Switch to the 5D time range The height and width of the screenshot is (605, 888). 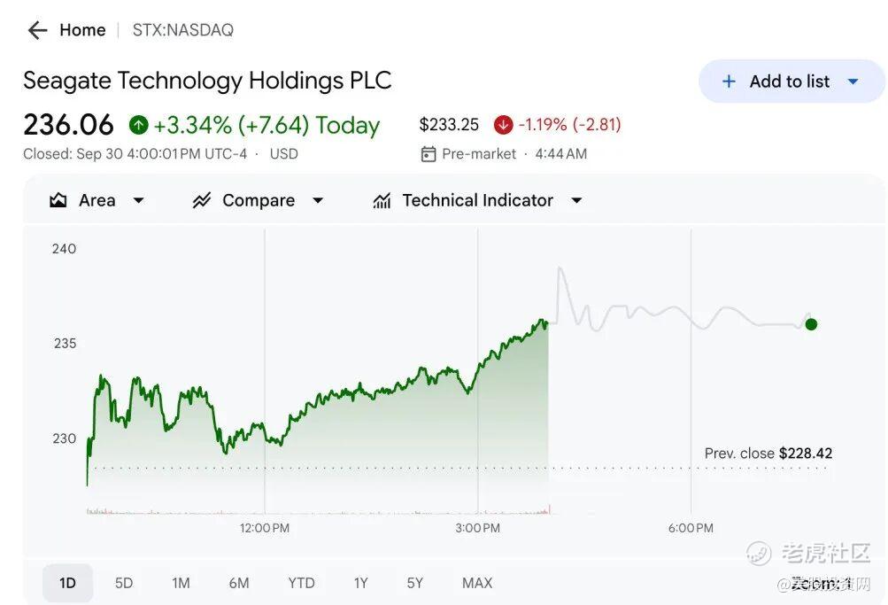point(124,583)
